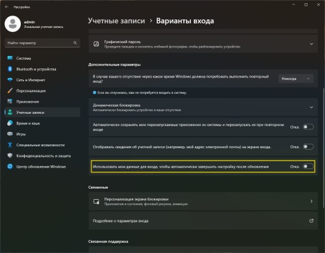325x253 pixels.
Task: Expand the Динамическая блокировка section
Action: click(x=203, y=107)
